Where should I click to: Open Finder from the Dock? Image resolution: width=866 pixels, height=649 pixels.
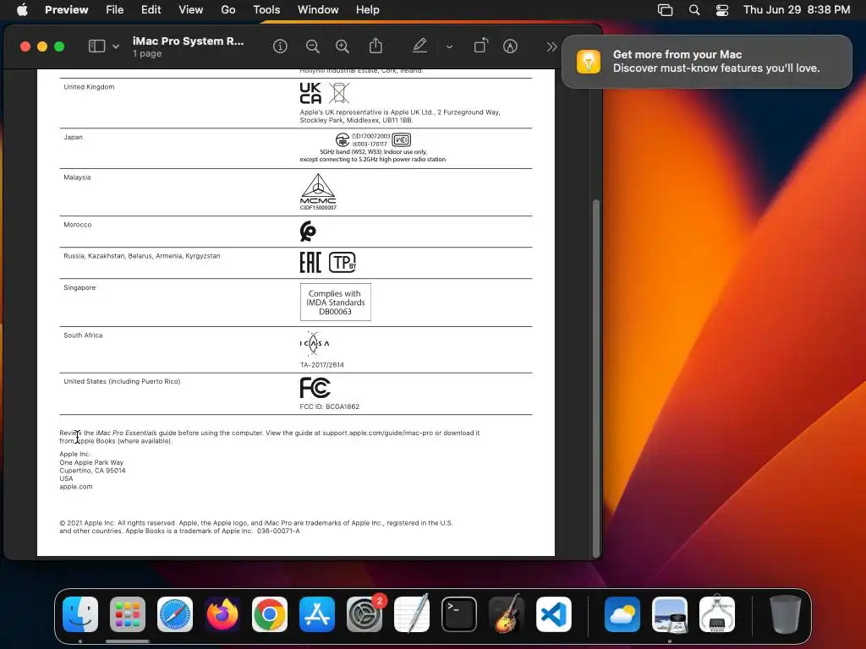[80, 614]
